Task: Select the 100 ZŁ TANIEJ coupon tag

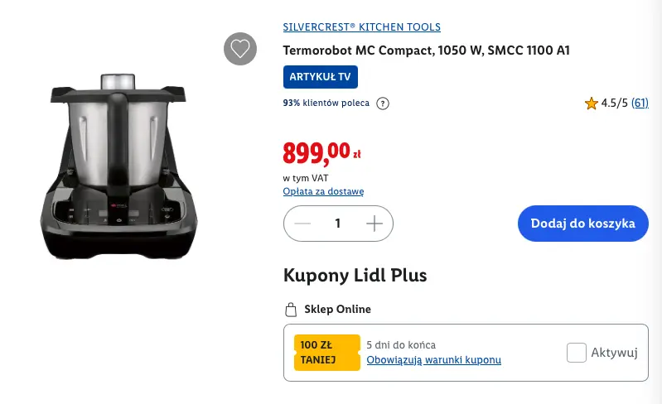Action: [326, 353]
